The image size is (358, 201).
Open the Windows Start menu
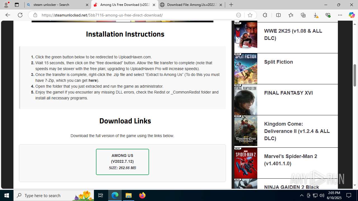7,195
